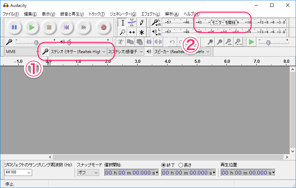Click the Paste clipboard icon
The height and width of the screenshot is (188, 296).
point(140,42)
